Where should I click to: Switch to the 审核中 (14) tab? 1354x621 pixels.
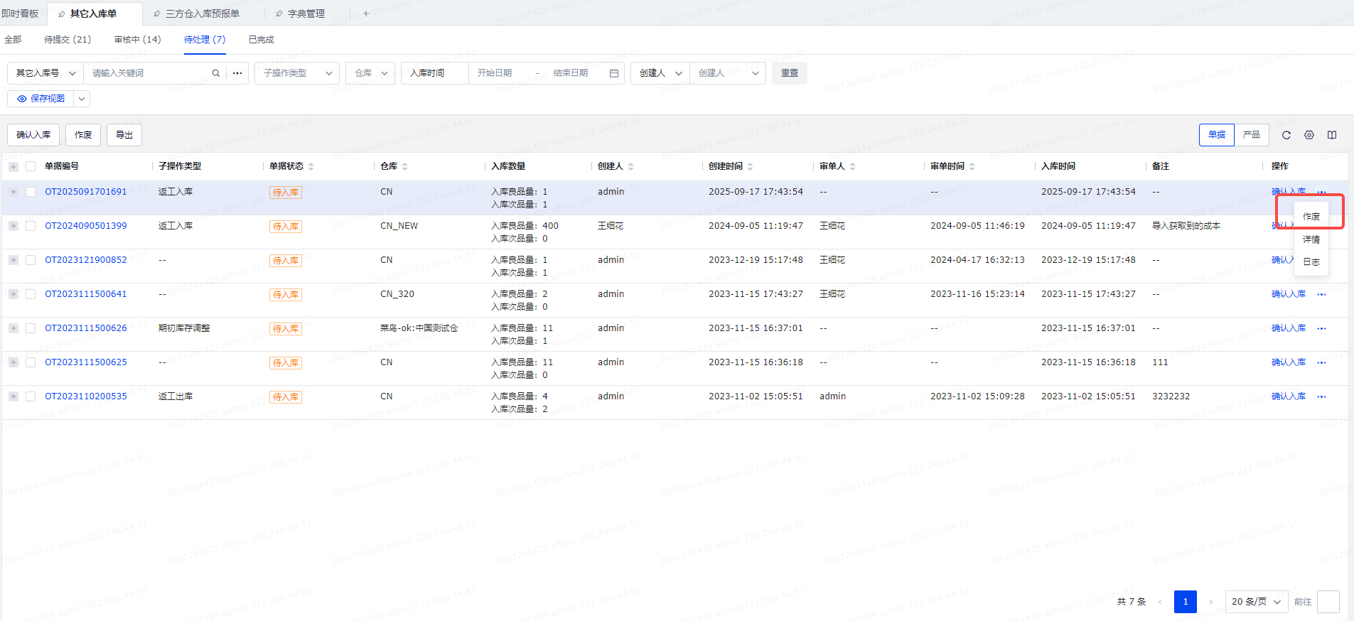click(137, 40)
